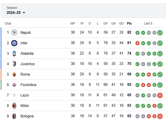
Task: Click the Roma club crest icon
Action: tap(14, 74)
